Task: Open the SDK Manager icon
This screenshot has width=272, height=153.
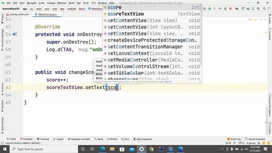Action: [x=258, y=8]
